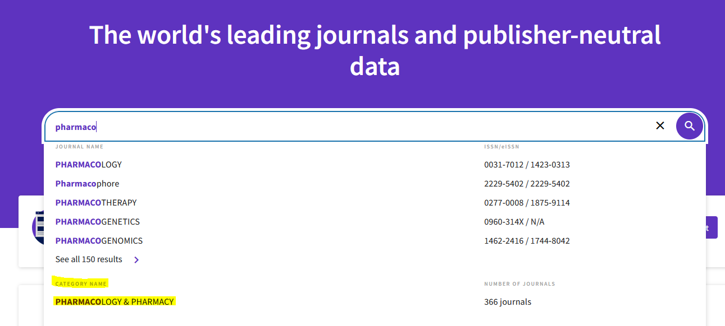Open the 'See all 150 results' link
Screen dimensions: 725x326
(x=89, y=259)
